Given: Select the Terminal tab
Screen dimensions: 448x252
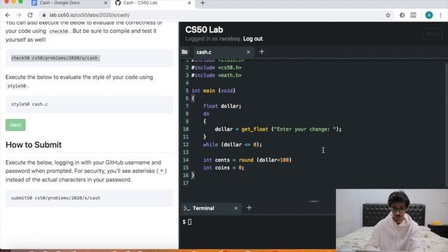Looking at the screenshot, I should tap(204, 209).
